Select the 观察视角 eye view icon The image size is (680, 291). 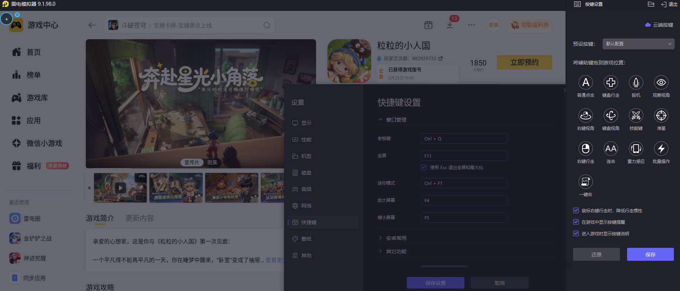661,82
